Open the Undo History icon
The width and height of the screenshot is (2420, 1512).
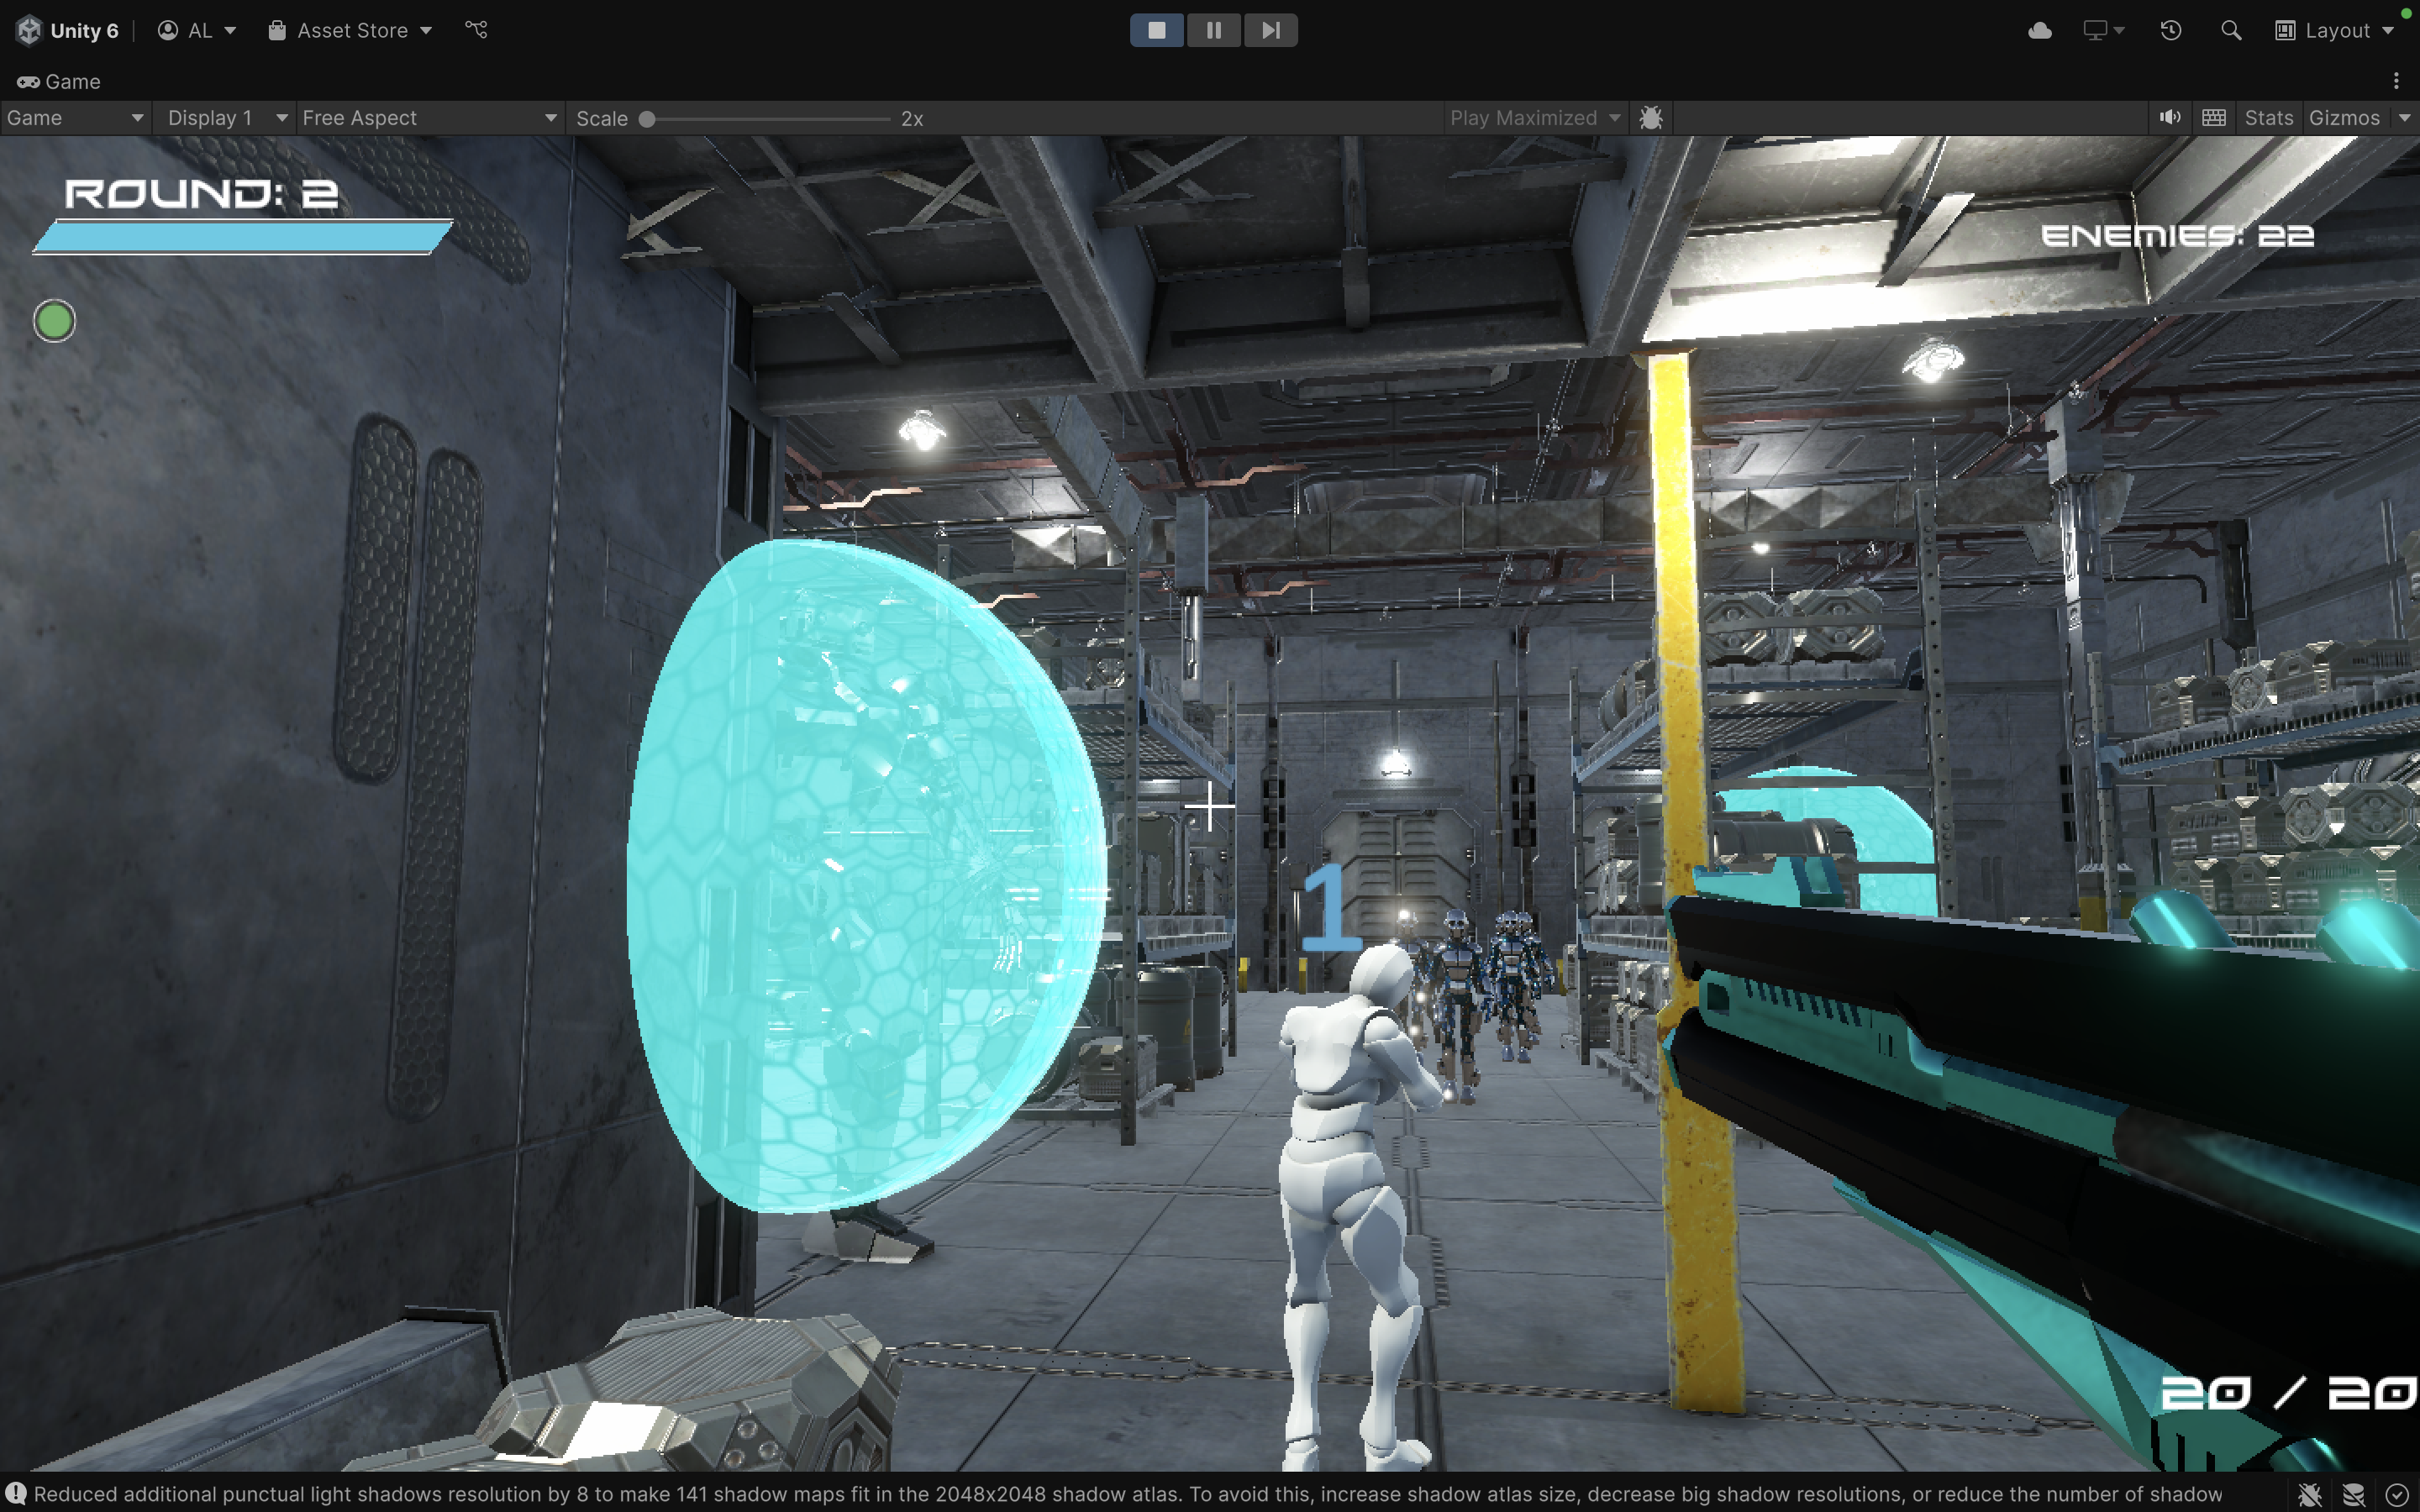click(2170, 30)
